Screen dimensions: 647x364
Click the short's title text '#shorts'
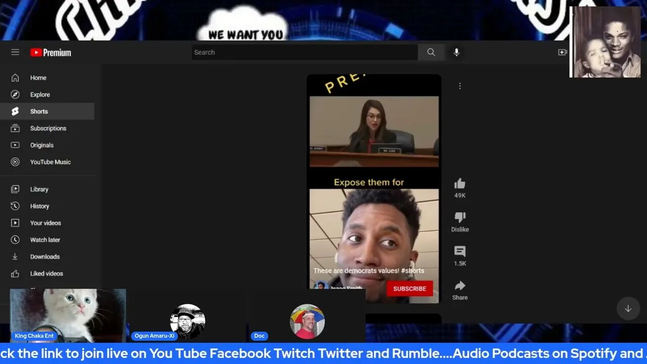412,270
